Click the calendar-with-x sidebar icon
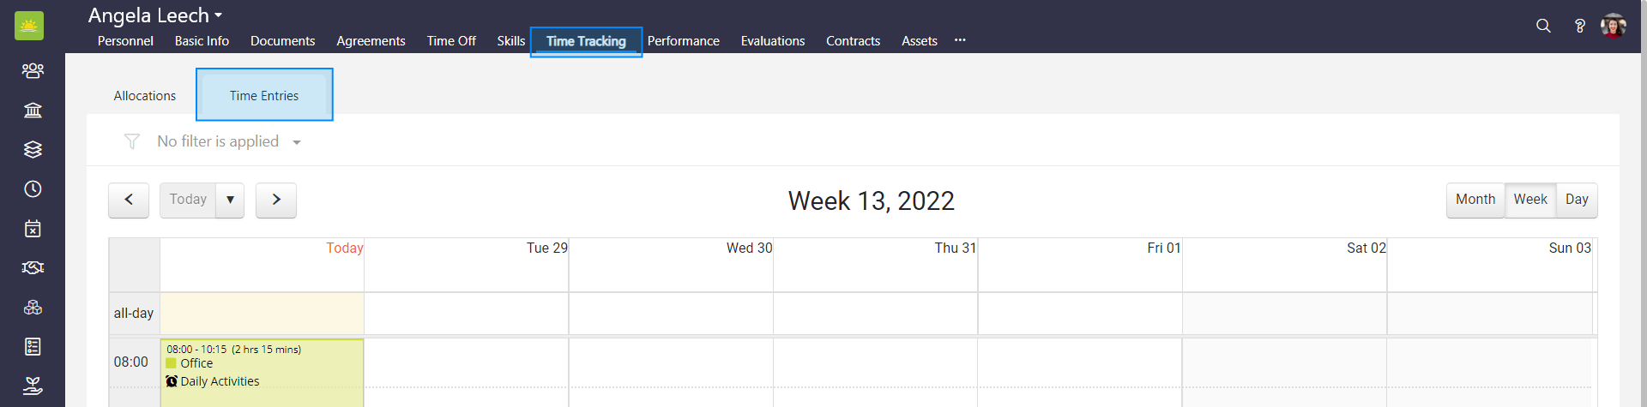1647x407 pixels. [33, 228]
